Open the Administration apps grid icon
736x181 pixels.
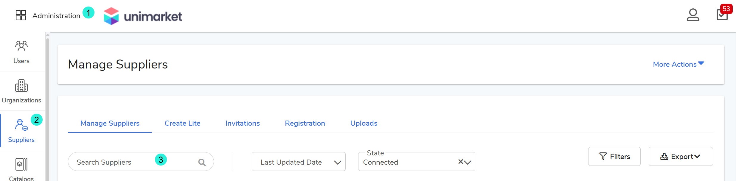[x=21, y=15]
